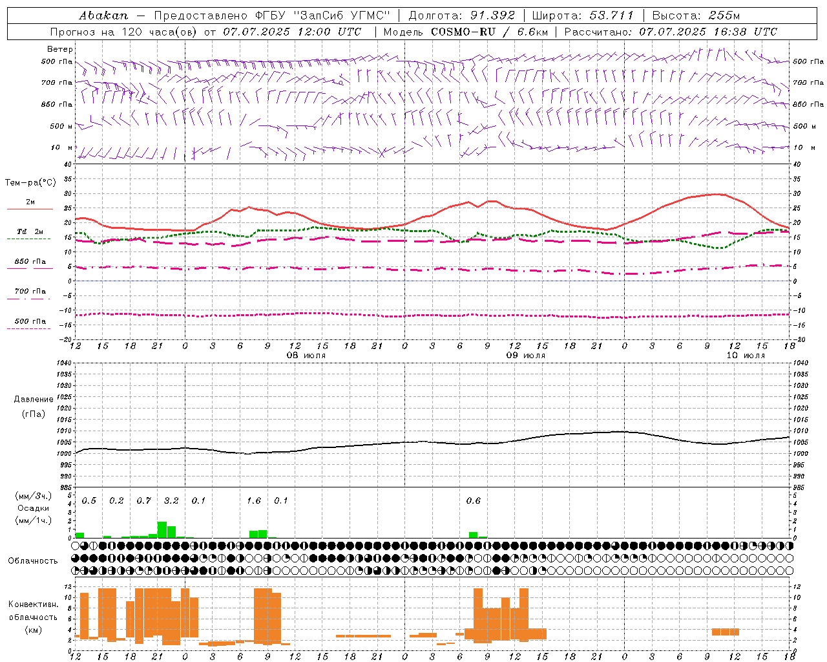Click the 'Облачность' cloud cover label
Image resolution: width=827 pixels, height=662 pixels.
click(33, 561)
